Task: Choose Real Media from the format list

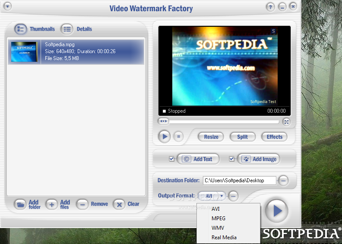Action: pos(228,238)
